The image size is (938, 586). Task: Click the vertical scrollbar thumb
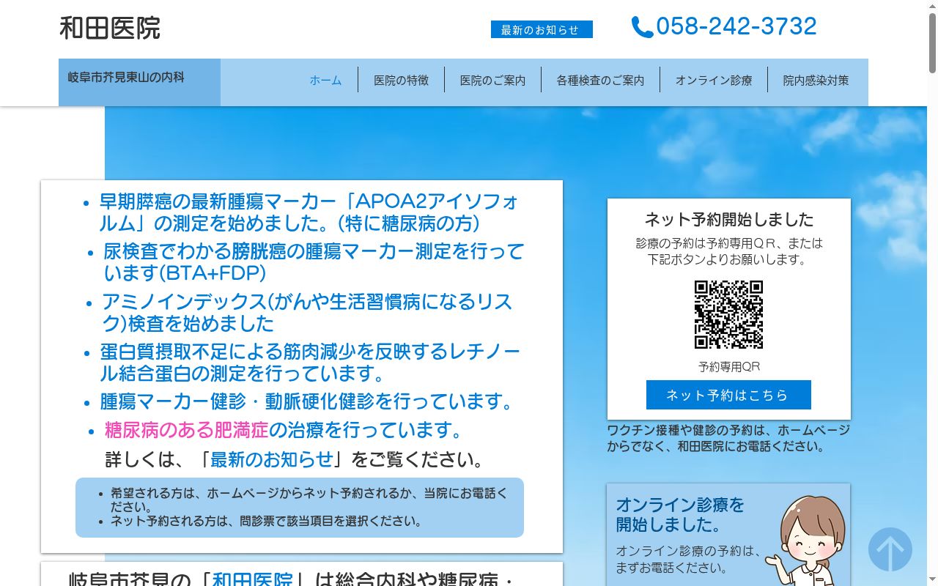pos(932,44)
